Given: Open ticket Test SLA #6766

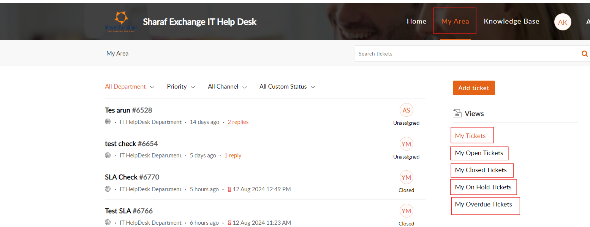Looking at the screenshot, I should (x=129, y=211).
